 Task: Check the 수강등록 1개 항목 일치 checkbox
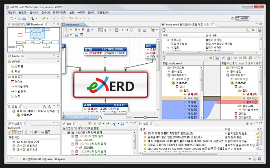click(73, 152)
